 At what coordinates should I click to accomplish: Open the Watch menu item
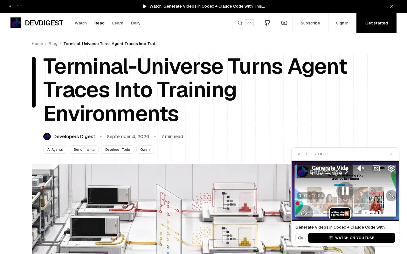(x=81, y=23)
